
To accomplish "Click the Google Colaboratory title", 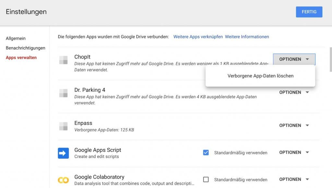I will 99,177.
